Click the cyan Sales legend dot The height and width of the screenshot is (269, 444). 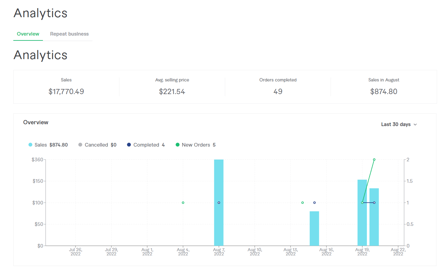click(x=30, y=145)
